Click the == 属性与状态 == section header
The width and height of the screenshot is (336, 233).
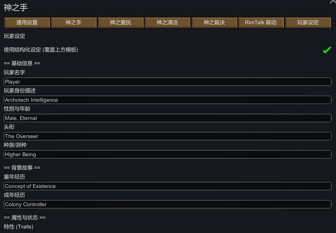(x=25, y=217)
